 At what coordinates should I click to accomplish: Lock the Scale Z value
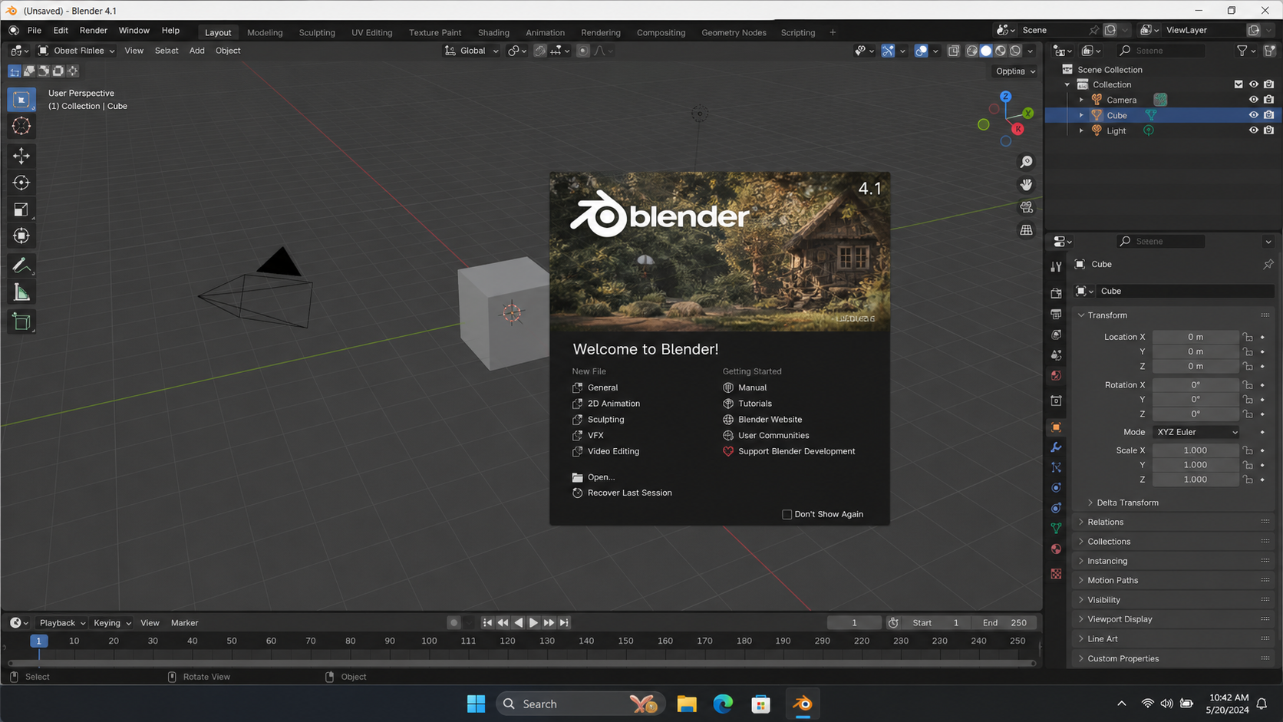coord(1248,480)
